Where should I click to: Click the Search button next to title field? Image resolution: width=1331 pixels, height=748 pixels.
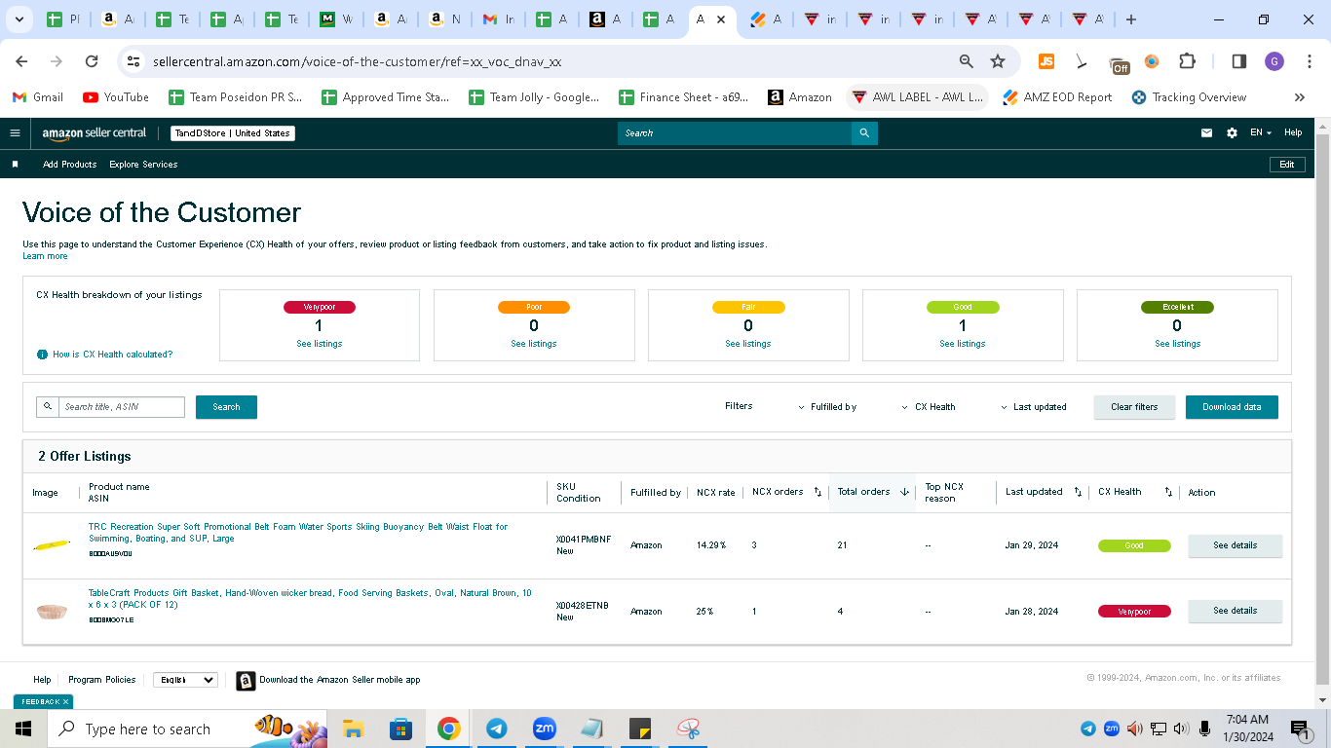pyautogui.click(x=226, y=407)
